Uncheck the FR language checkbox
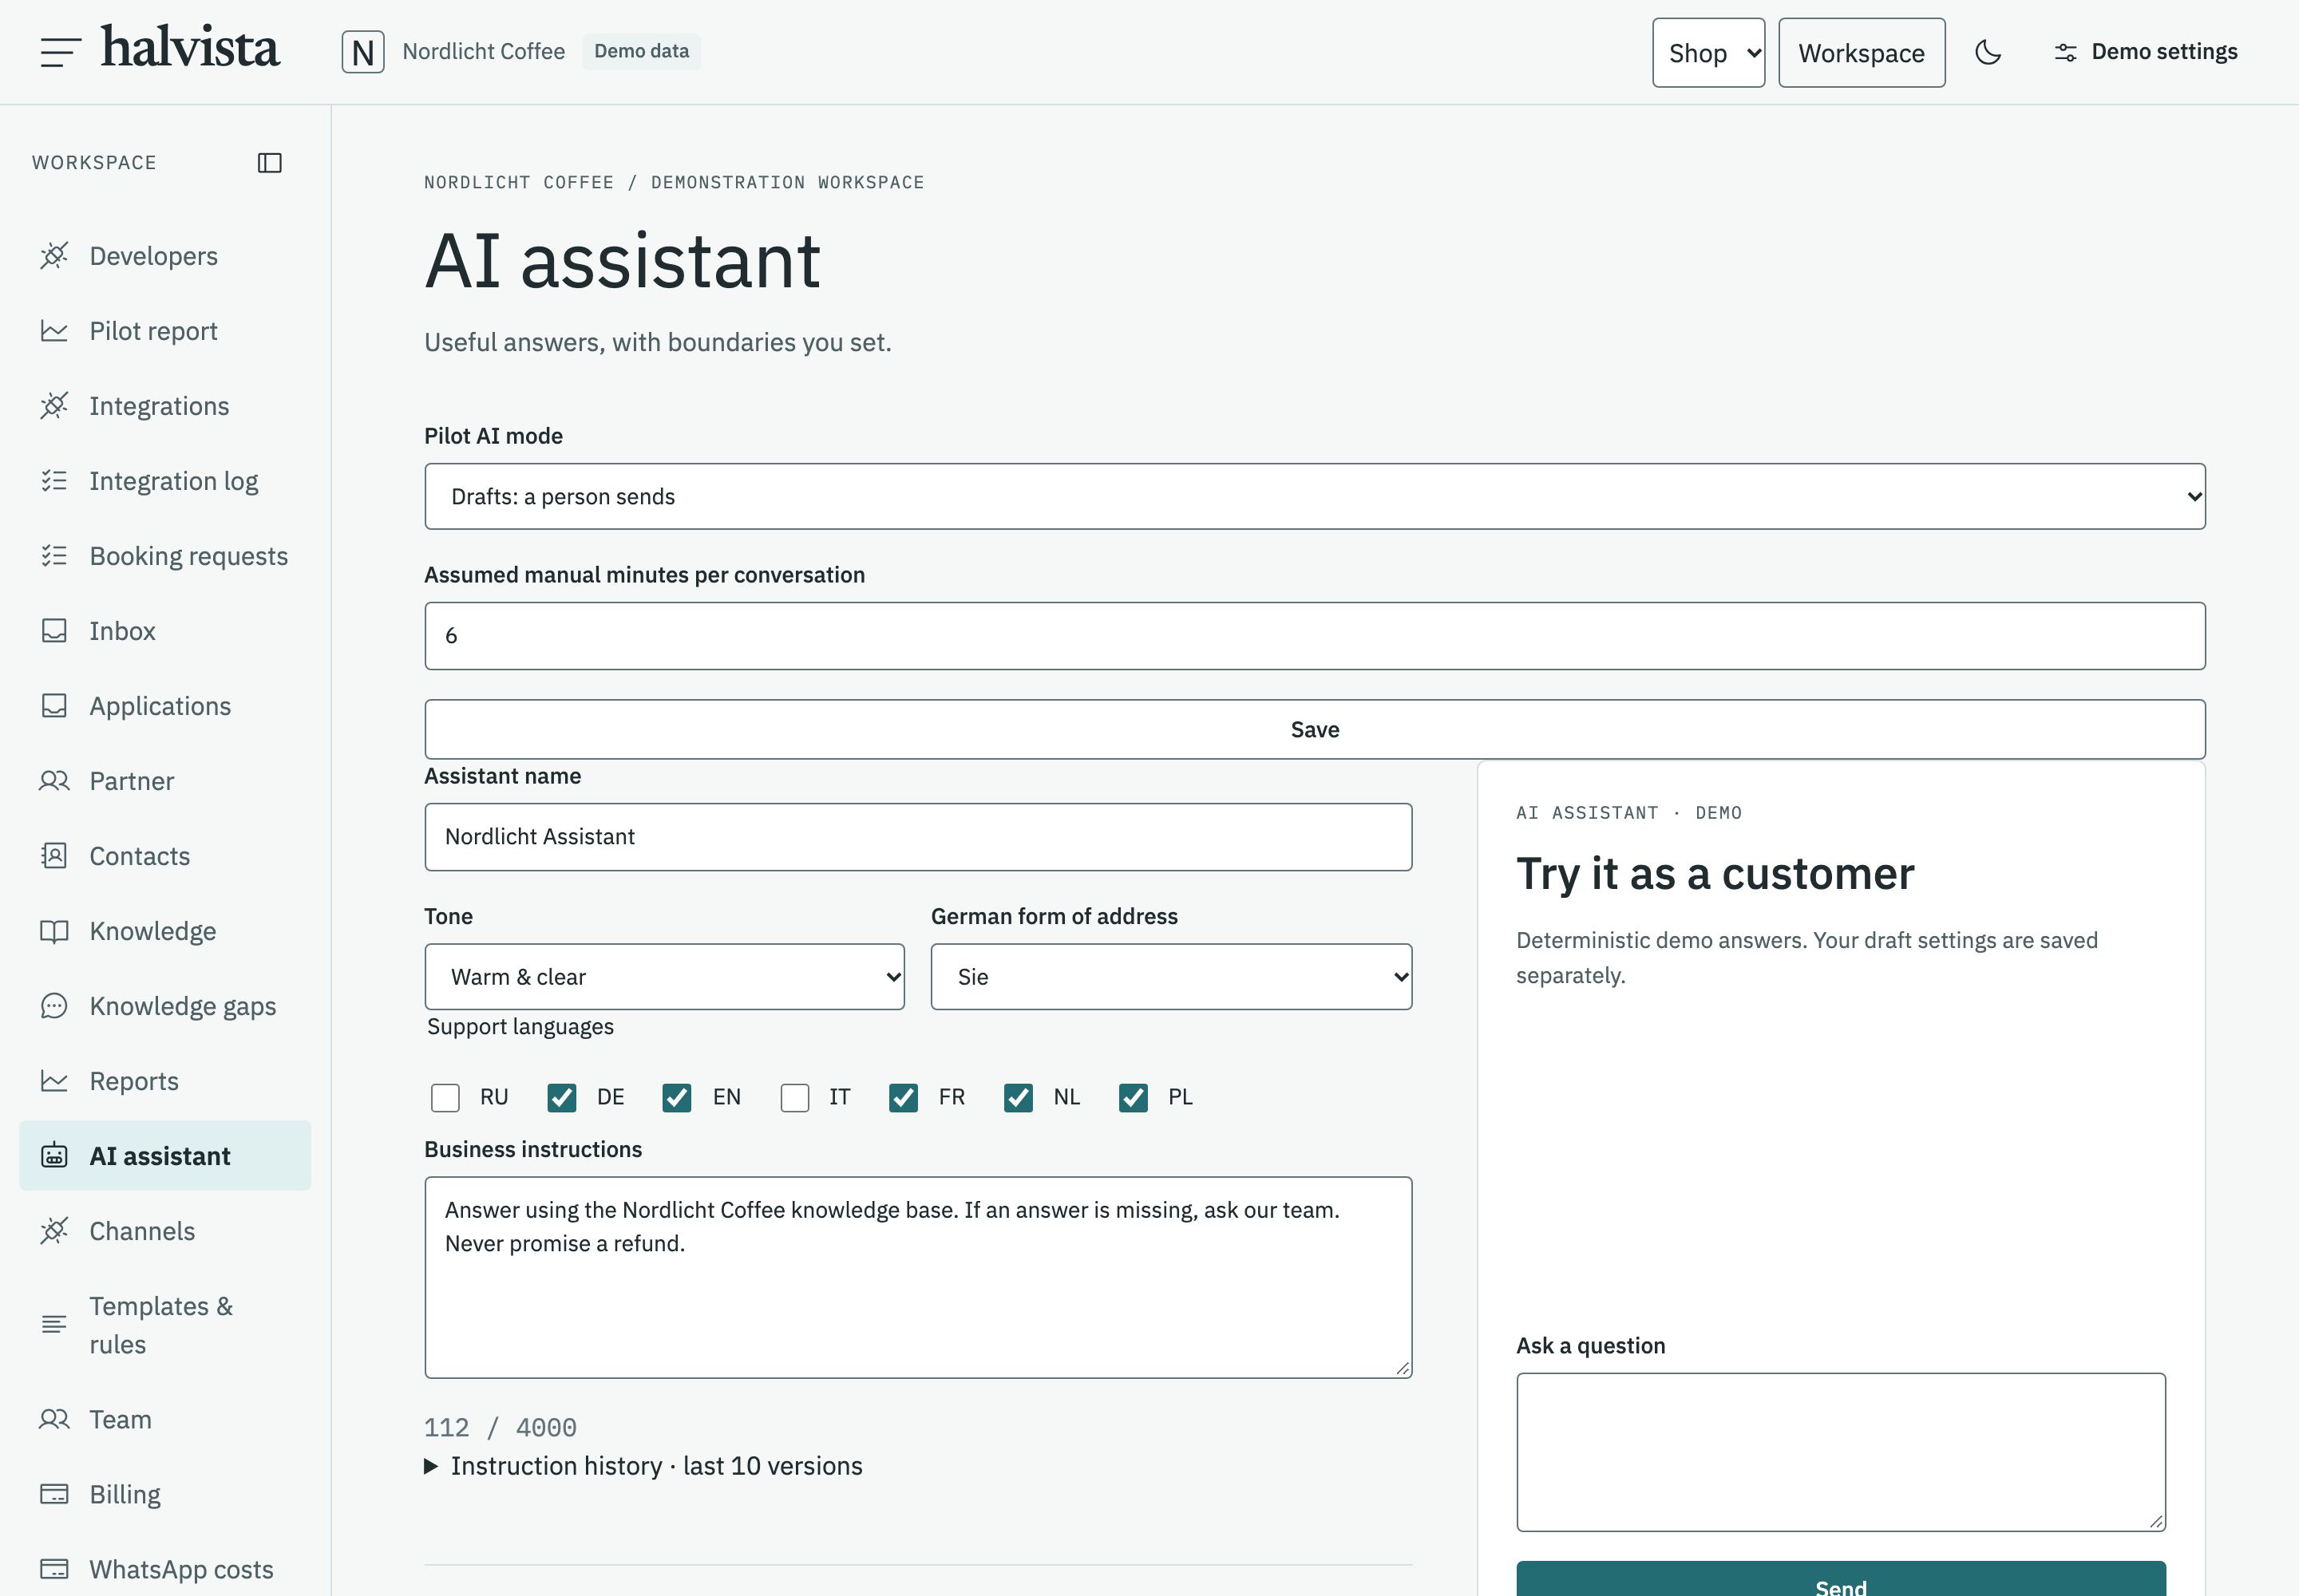 pos(904,1098)
